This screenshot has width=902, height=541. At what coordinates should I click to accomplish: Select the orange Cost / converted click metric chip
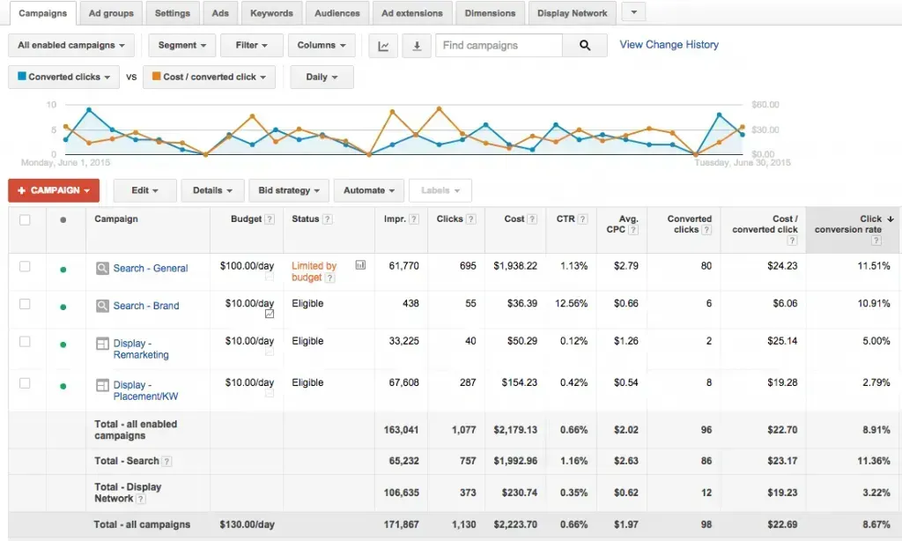pyautogui.click(x=208, y=77)
